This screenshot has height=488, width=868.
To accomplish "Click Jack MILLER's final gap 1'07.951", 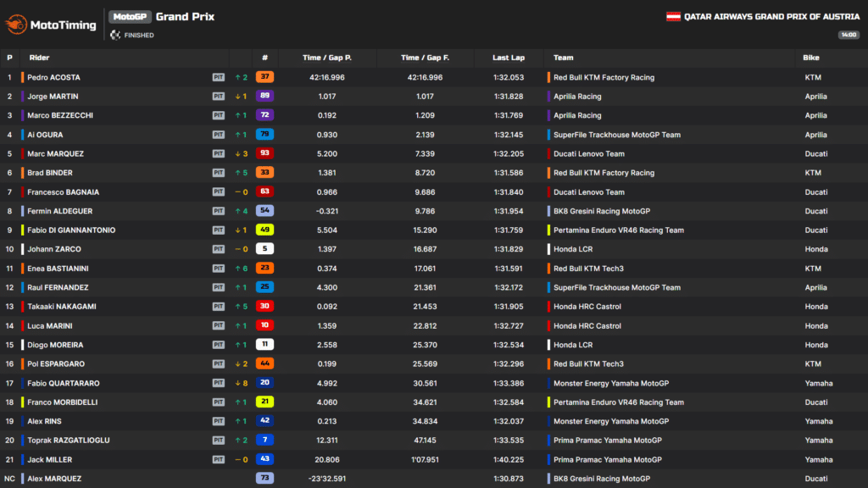I will (426, 460).
